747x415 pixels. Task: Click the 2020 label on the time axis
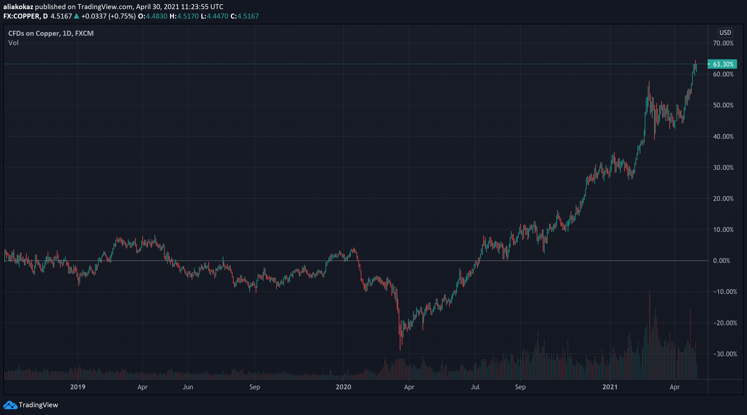click(343, 387)
